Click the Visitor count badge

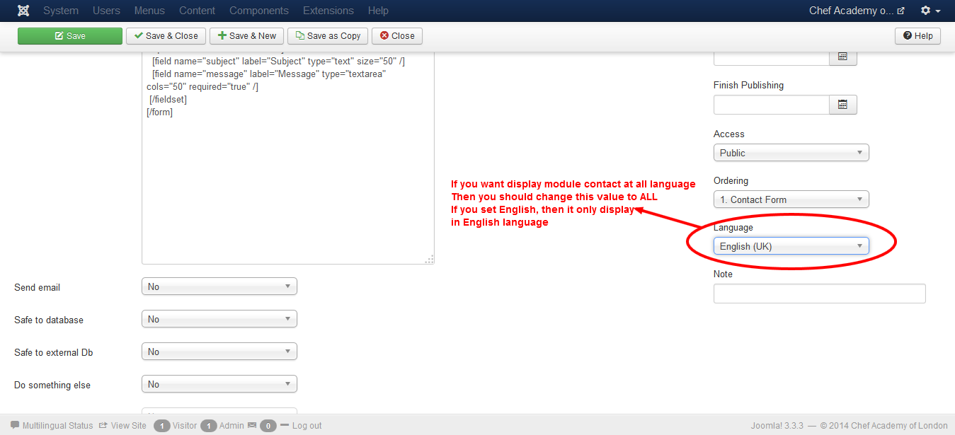(x=161, y=425)
